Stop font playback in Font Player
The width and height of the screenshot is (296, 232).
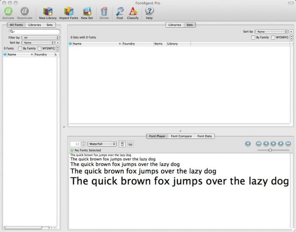pyautogui.click(x=273, y=144)
